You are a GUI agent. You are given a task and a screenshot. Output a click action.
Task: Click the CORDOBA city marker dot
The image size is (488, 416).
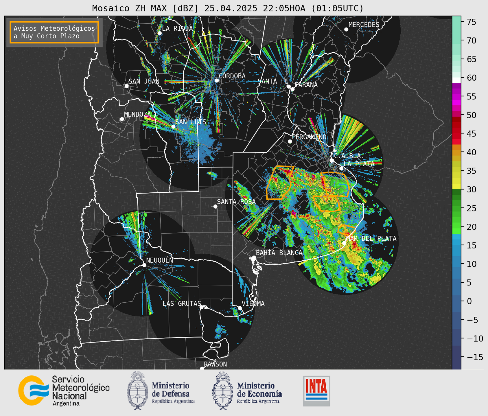point(217,80)
